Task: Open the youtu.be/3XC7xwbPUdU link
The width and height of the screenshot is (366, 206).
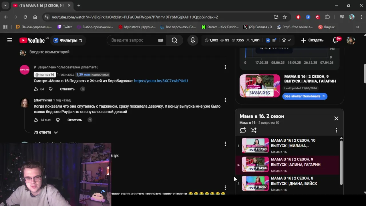Action: [161, 81]
